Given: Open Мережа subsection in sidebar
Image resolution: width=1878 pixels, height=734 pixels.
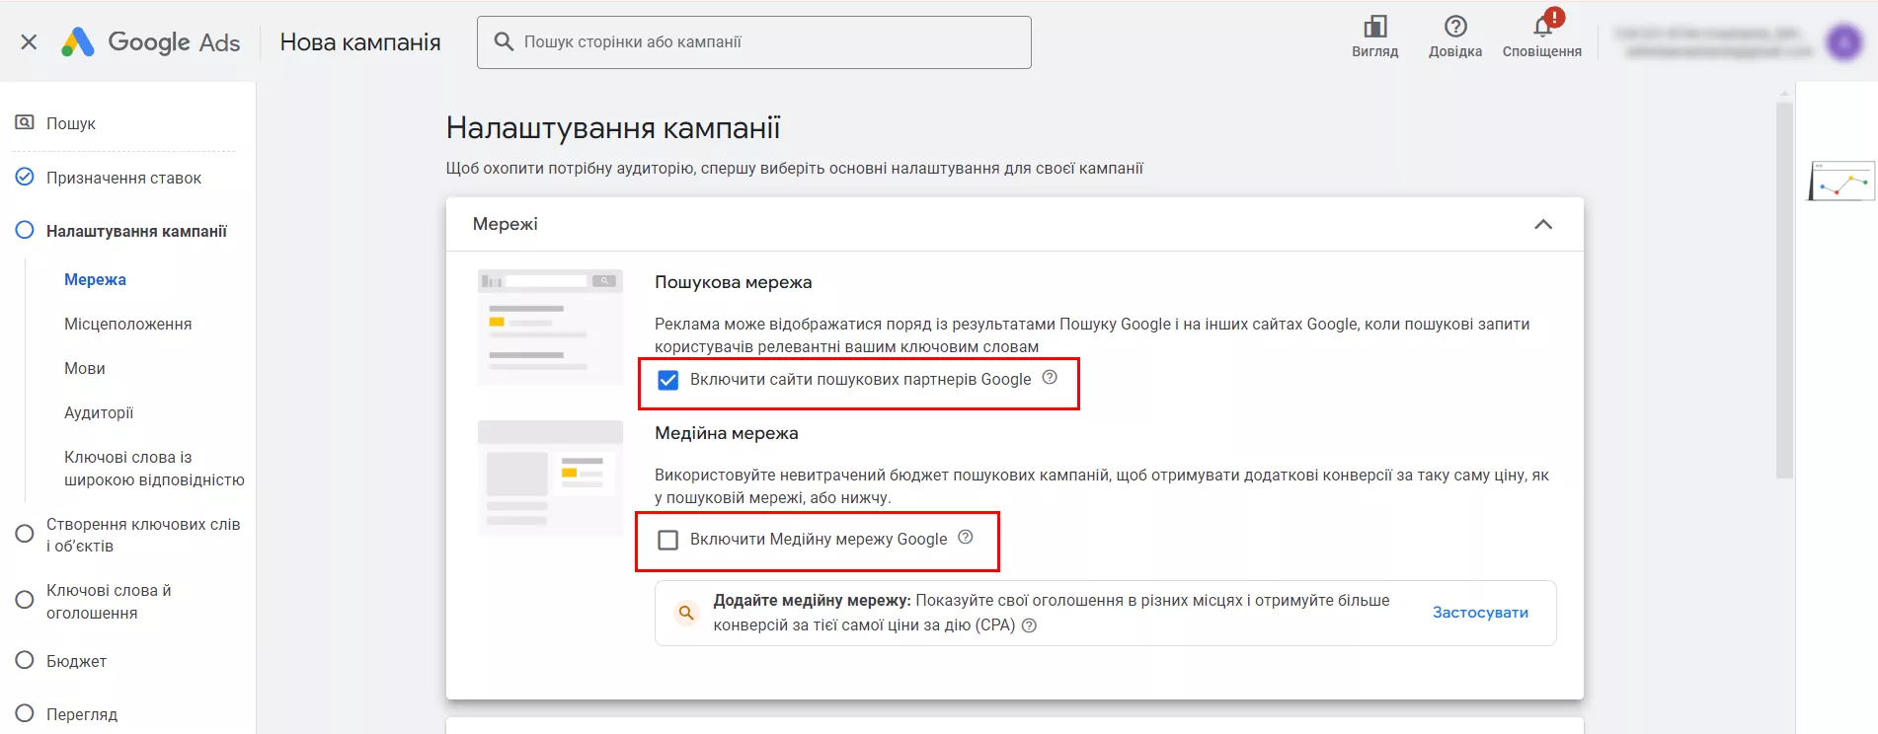Looking at the screenshot, I should tap(95, 279).
